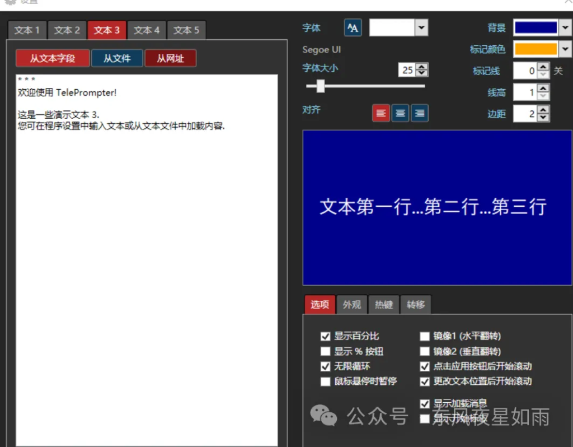Open the font picker AA icon
This screenshot has height=447, width=573.
pyautogui.click(x=353, y=28)
